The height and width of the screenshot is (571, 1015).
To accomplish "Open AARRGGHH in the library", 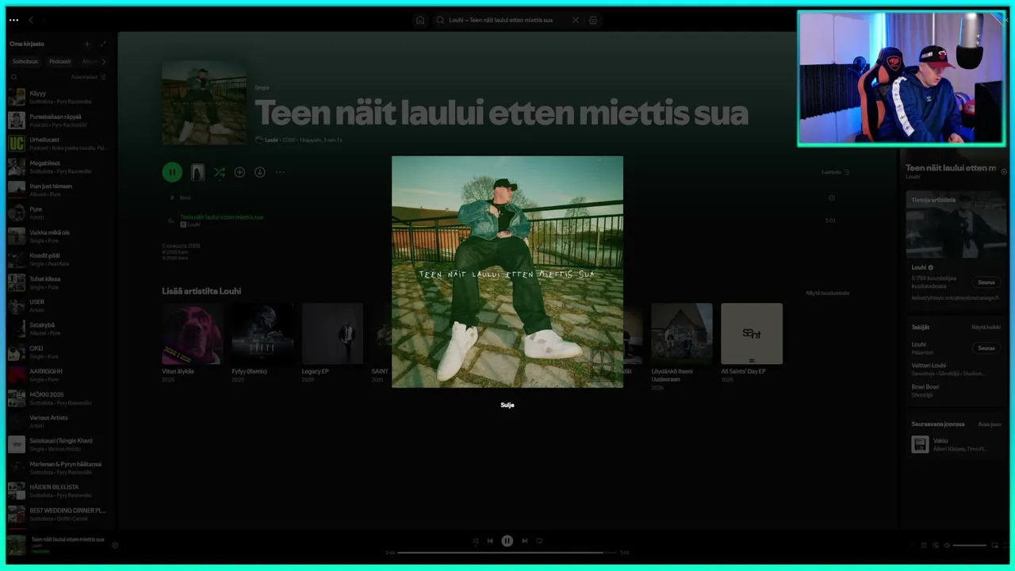I will pyautogui.click(x=59, y=375).
